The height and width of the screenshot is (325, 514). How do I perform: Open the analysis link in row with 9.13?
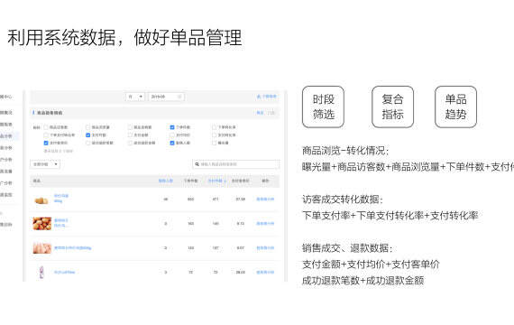[265, 224]
